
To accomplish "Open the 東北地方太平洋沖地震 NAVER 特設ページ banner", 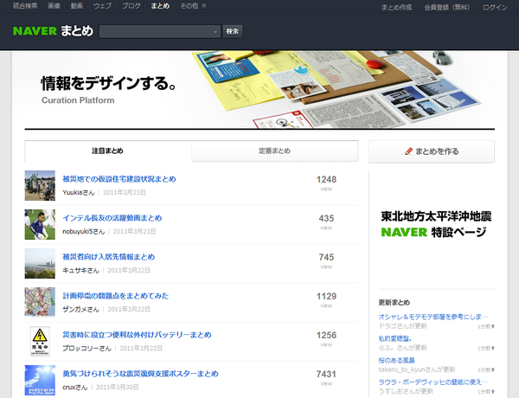I will (x=436, y=224).
